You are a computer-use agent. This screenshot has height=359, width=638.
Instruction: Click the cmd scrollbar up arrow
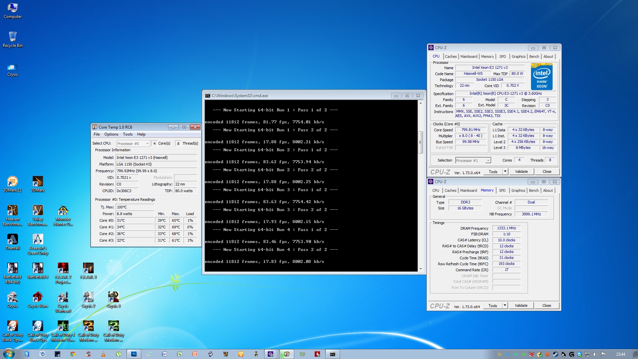click(x=420, y=103)
